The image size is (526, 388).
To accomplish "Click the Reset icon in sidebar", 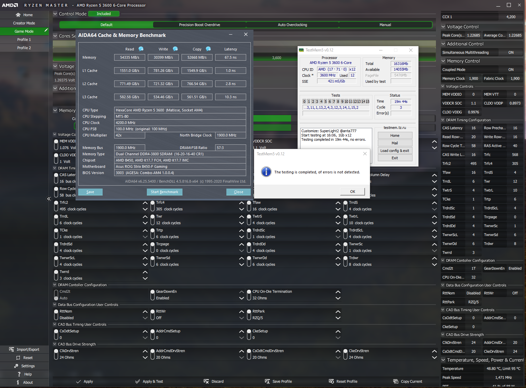I will click(18, 358).
